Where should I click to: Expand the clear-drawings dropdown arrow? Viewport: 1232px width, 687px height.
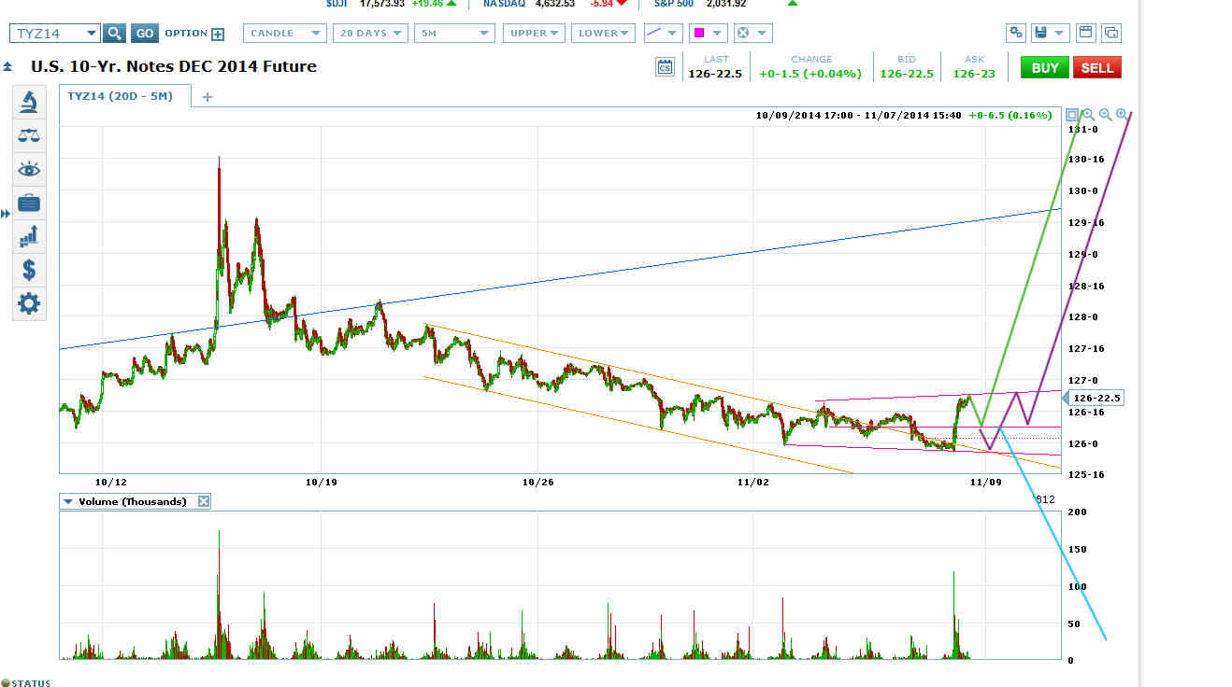(x=762, y=34)
